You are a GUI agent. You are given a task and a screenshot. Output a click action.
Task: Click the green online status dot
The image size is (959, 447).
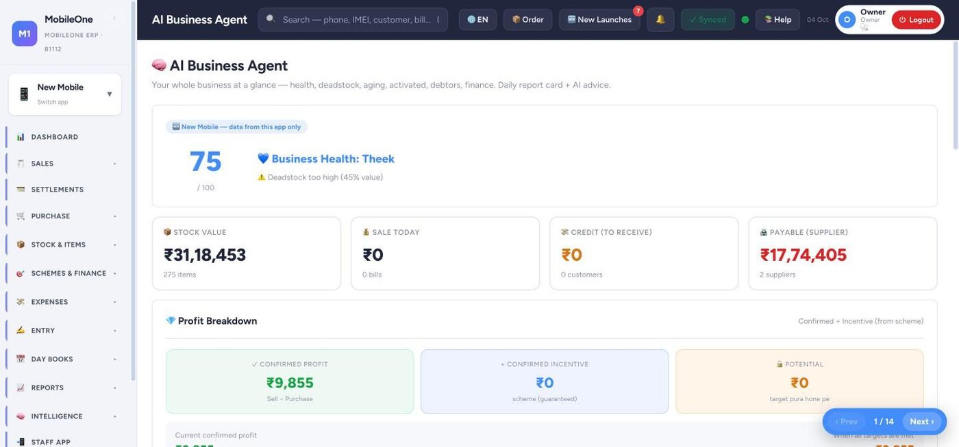click(x=745, y=20)
